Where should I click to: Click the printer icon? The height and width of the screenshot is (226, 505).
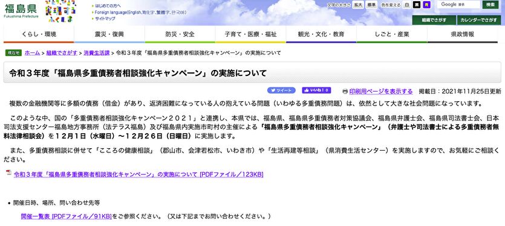click(x=345, y=92)
